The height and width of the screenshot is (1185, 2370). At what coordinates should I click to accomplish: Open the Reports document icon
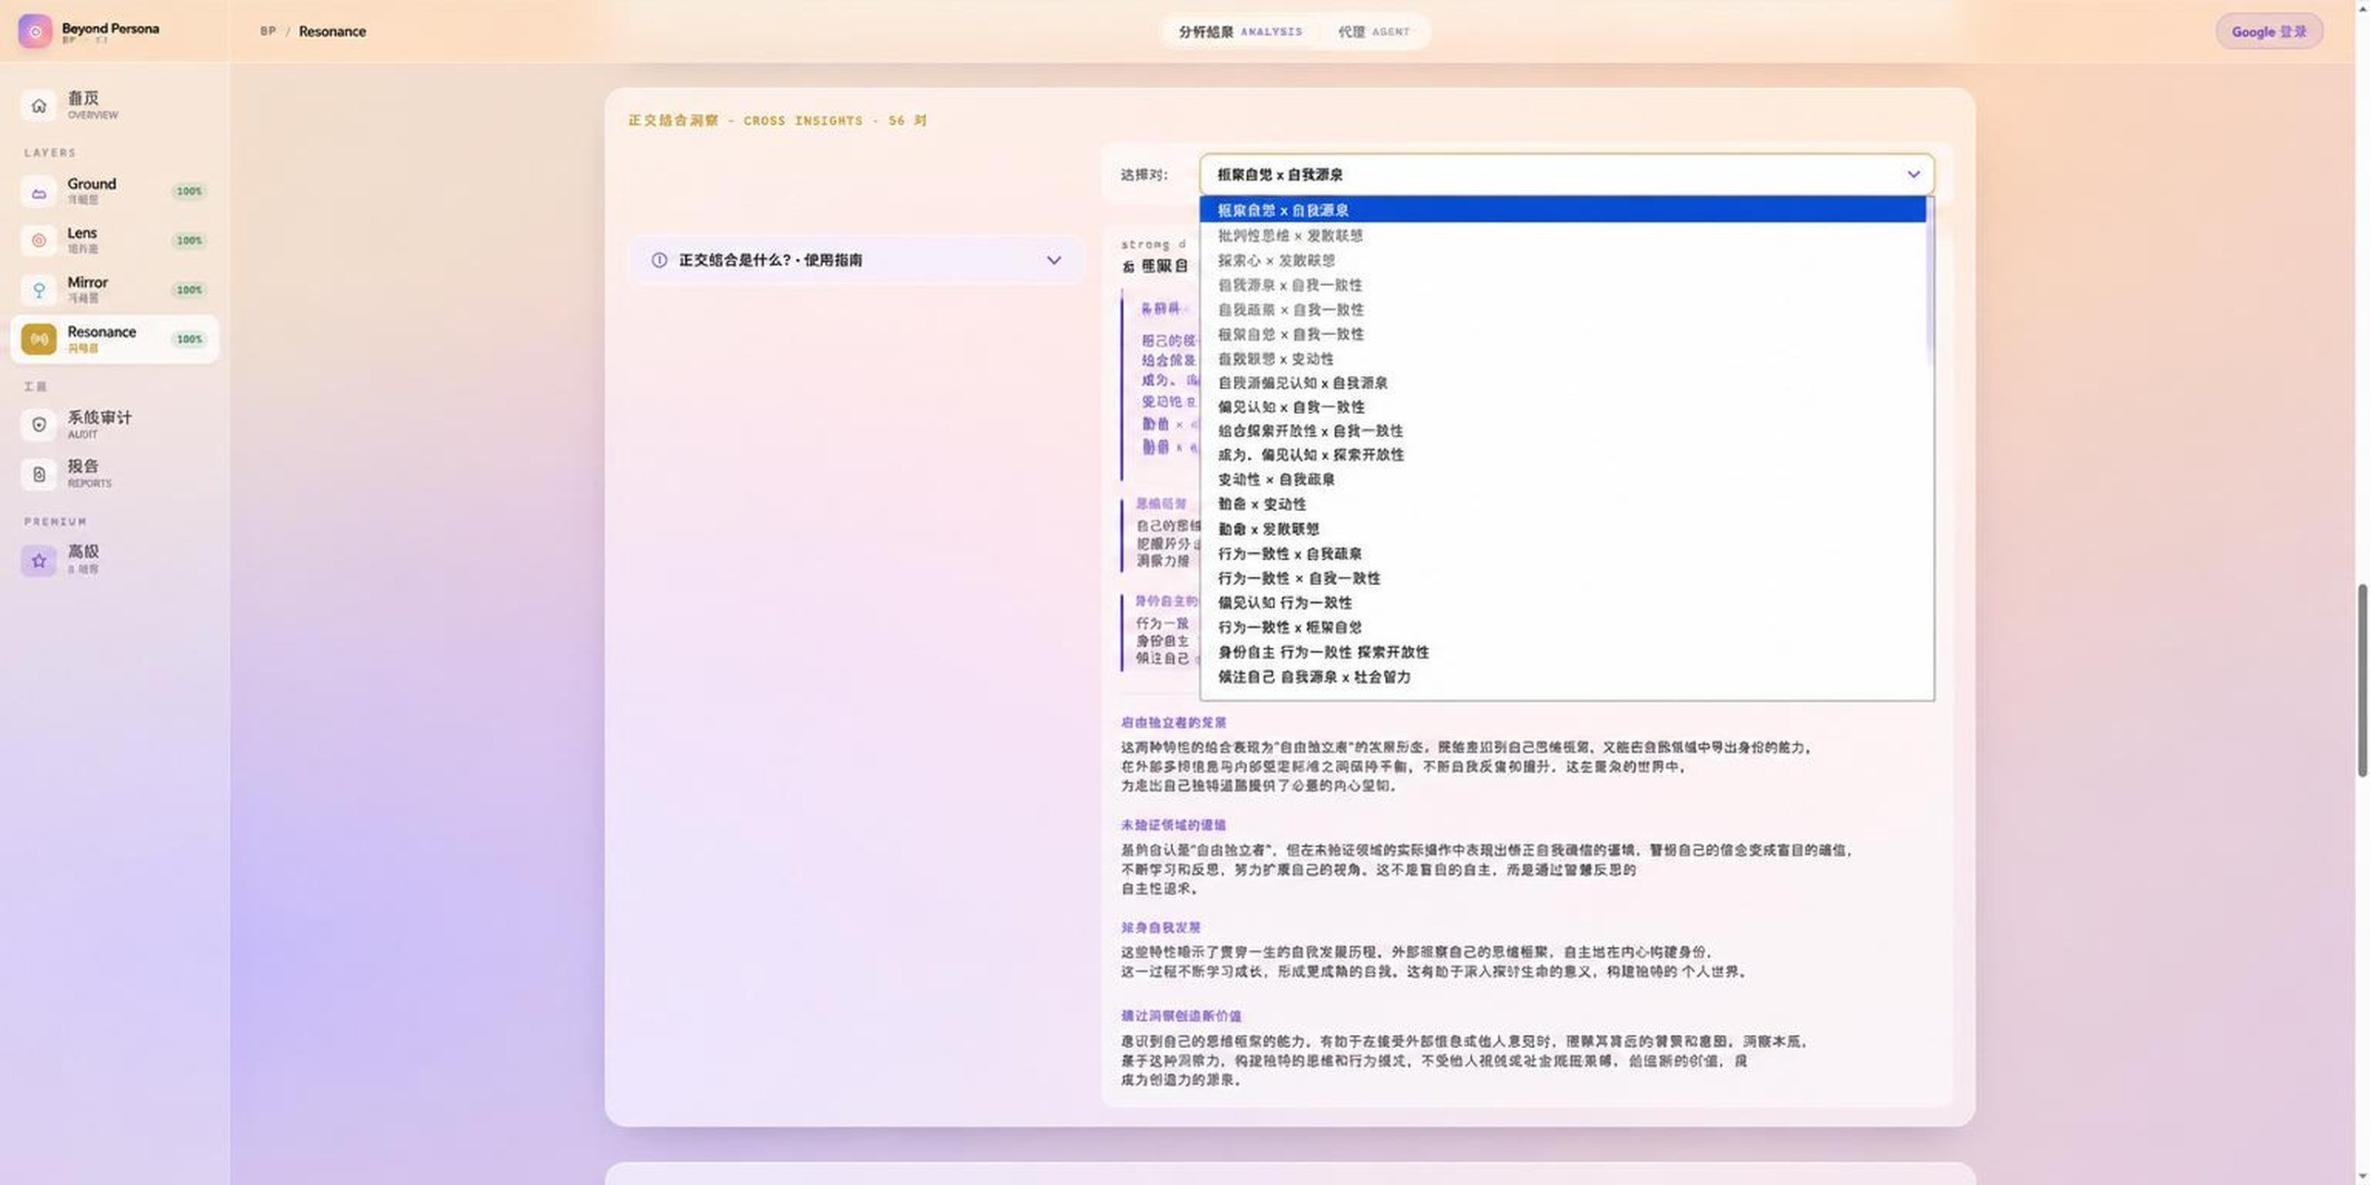tap(39, 474)
